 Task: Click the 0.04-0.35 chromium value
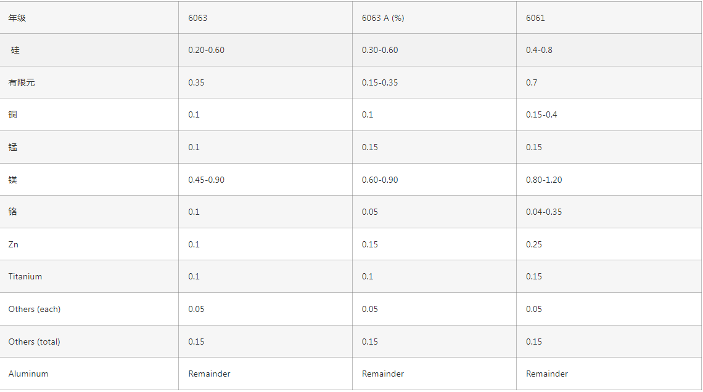click(544, 212)
